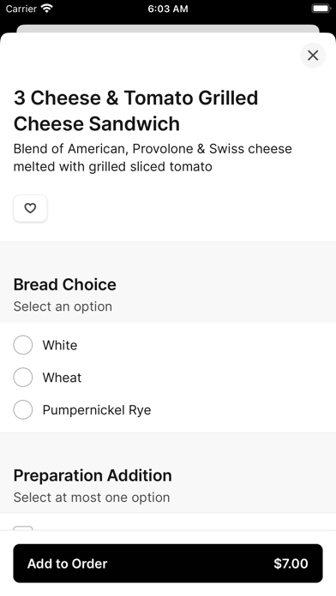
Task: Tap the 6:03 AM clock
Action: point(168,9)
